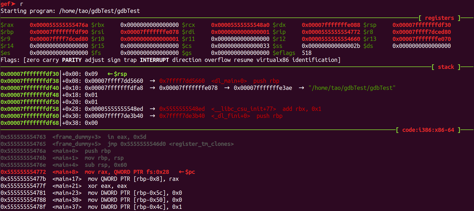Click current instruction address 0x555555554772
474x211 pixels.
point(23,172)
